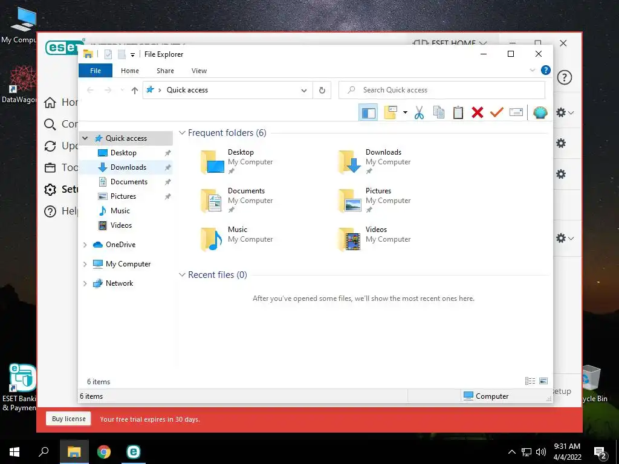Click the Copy icon in the toolbar

[439, 112]
